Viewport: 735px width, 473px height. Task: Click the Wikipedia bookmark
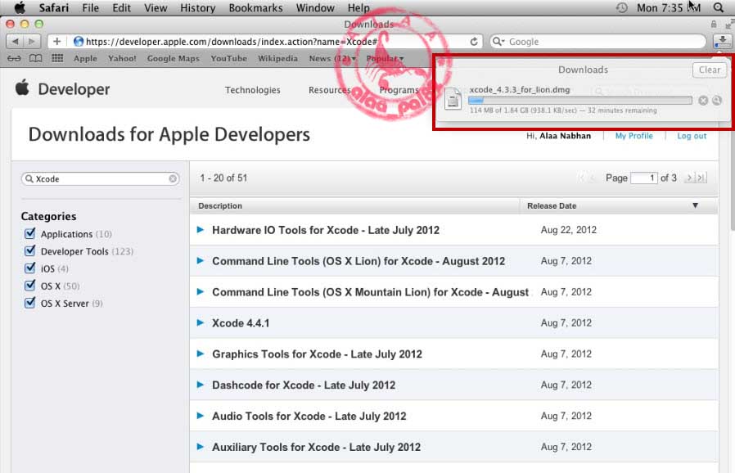click(x=277, y=59)
